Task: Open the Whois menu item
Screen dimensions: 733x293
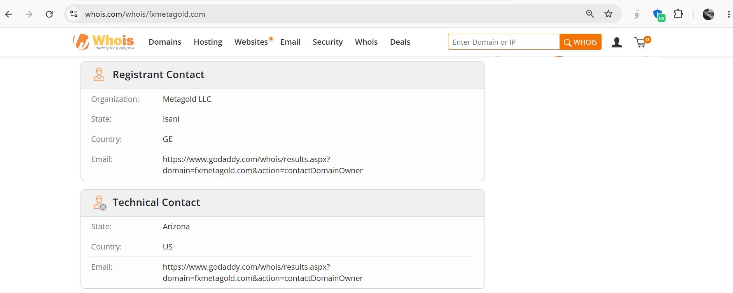Action: [366, 42]
